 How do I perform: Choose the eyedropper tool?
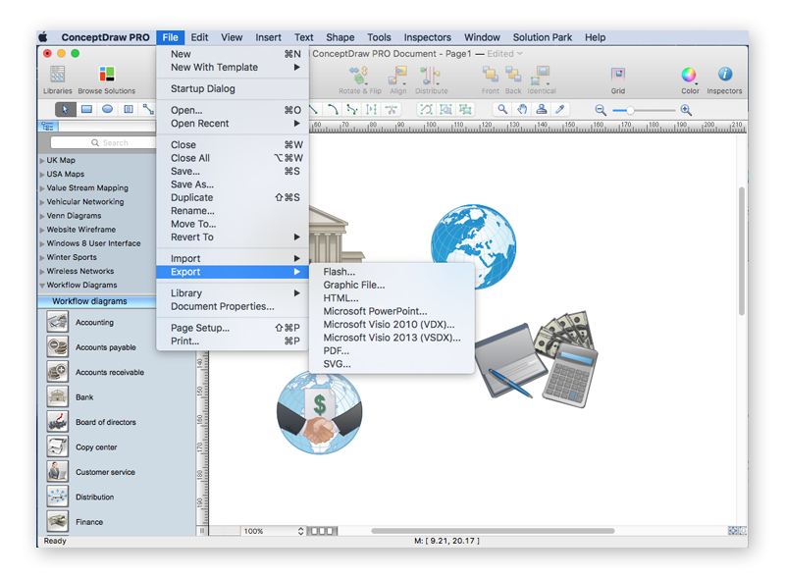(560, 110)
